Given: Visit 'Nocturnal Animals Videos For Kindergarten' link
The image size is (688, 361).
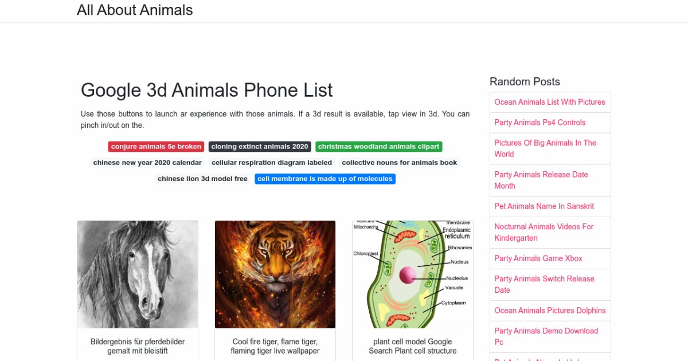Looking at the screenshot, I should 544,232.
